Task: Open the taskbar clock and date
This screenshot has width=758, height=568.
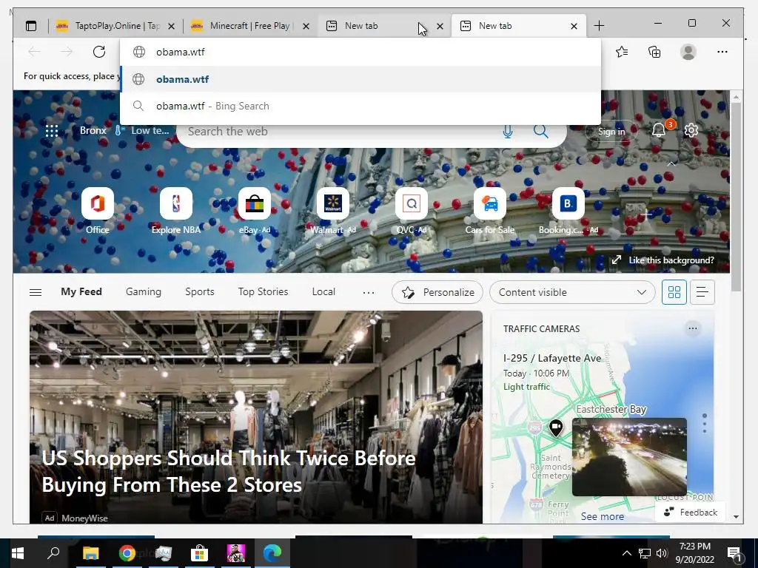Action: click(694, 552)
